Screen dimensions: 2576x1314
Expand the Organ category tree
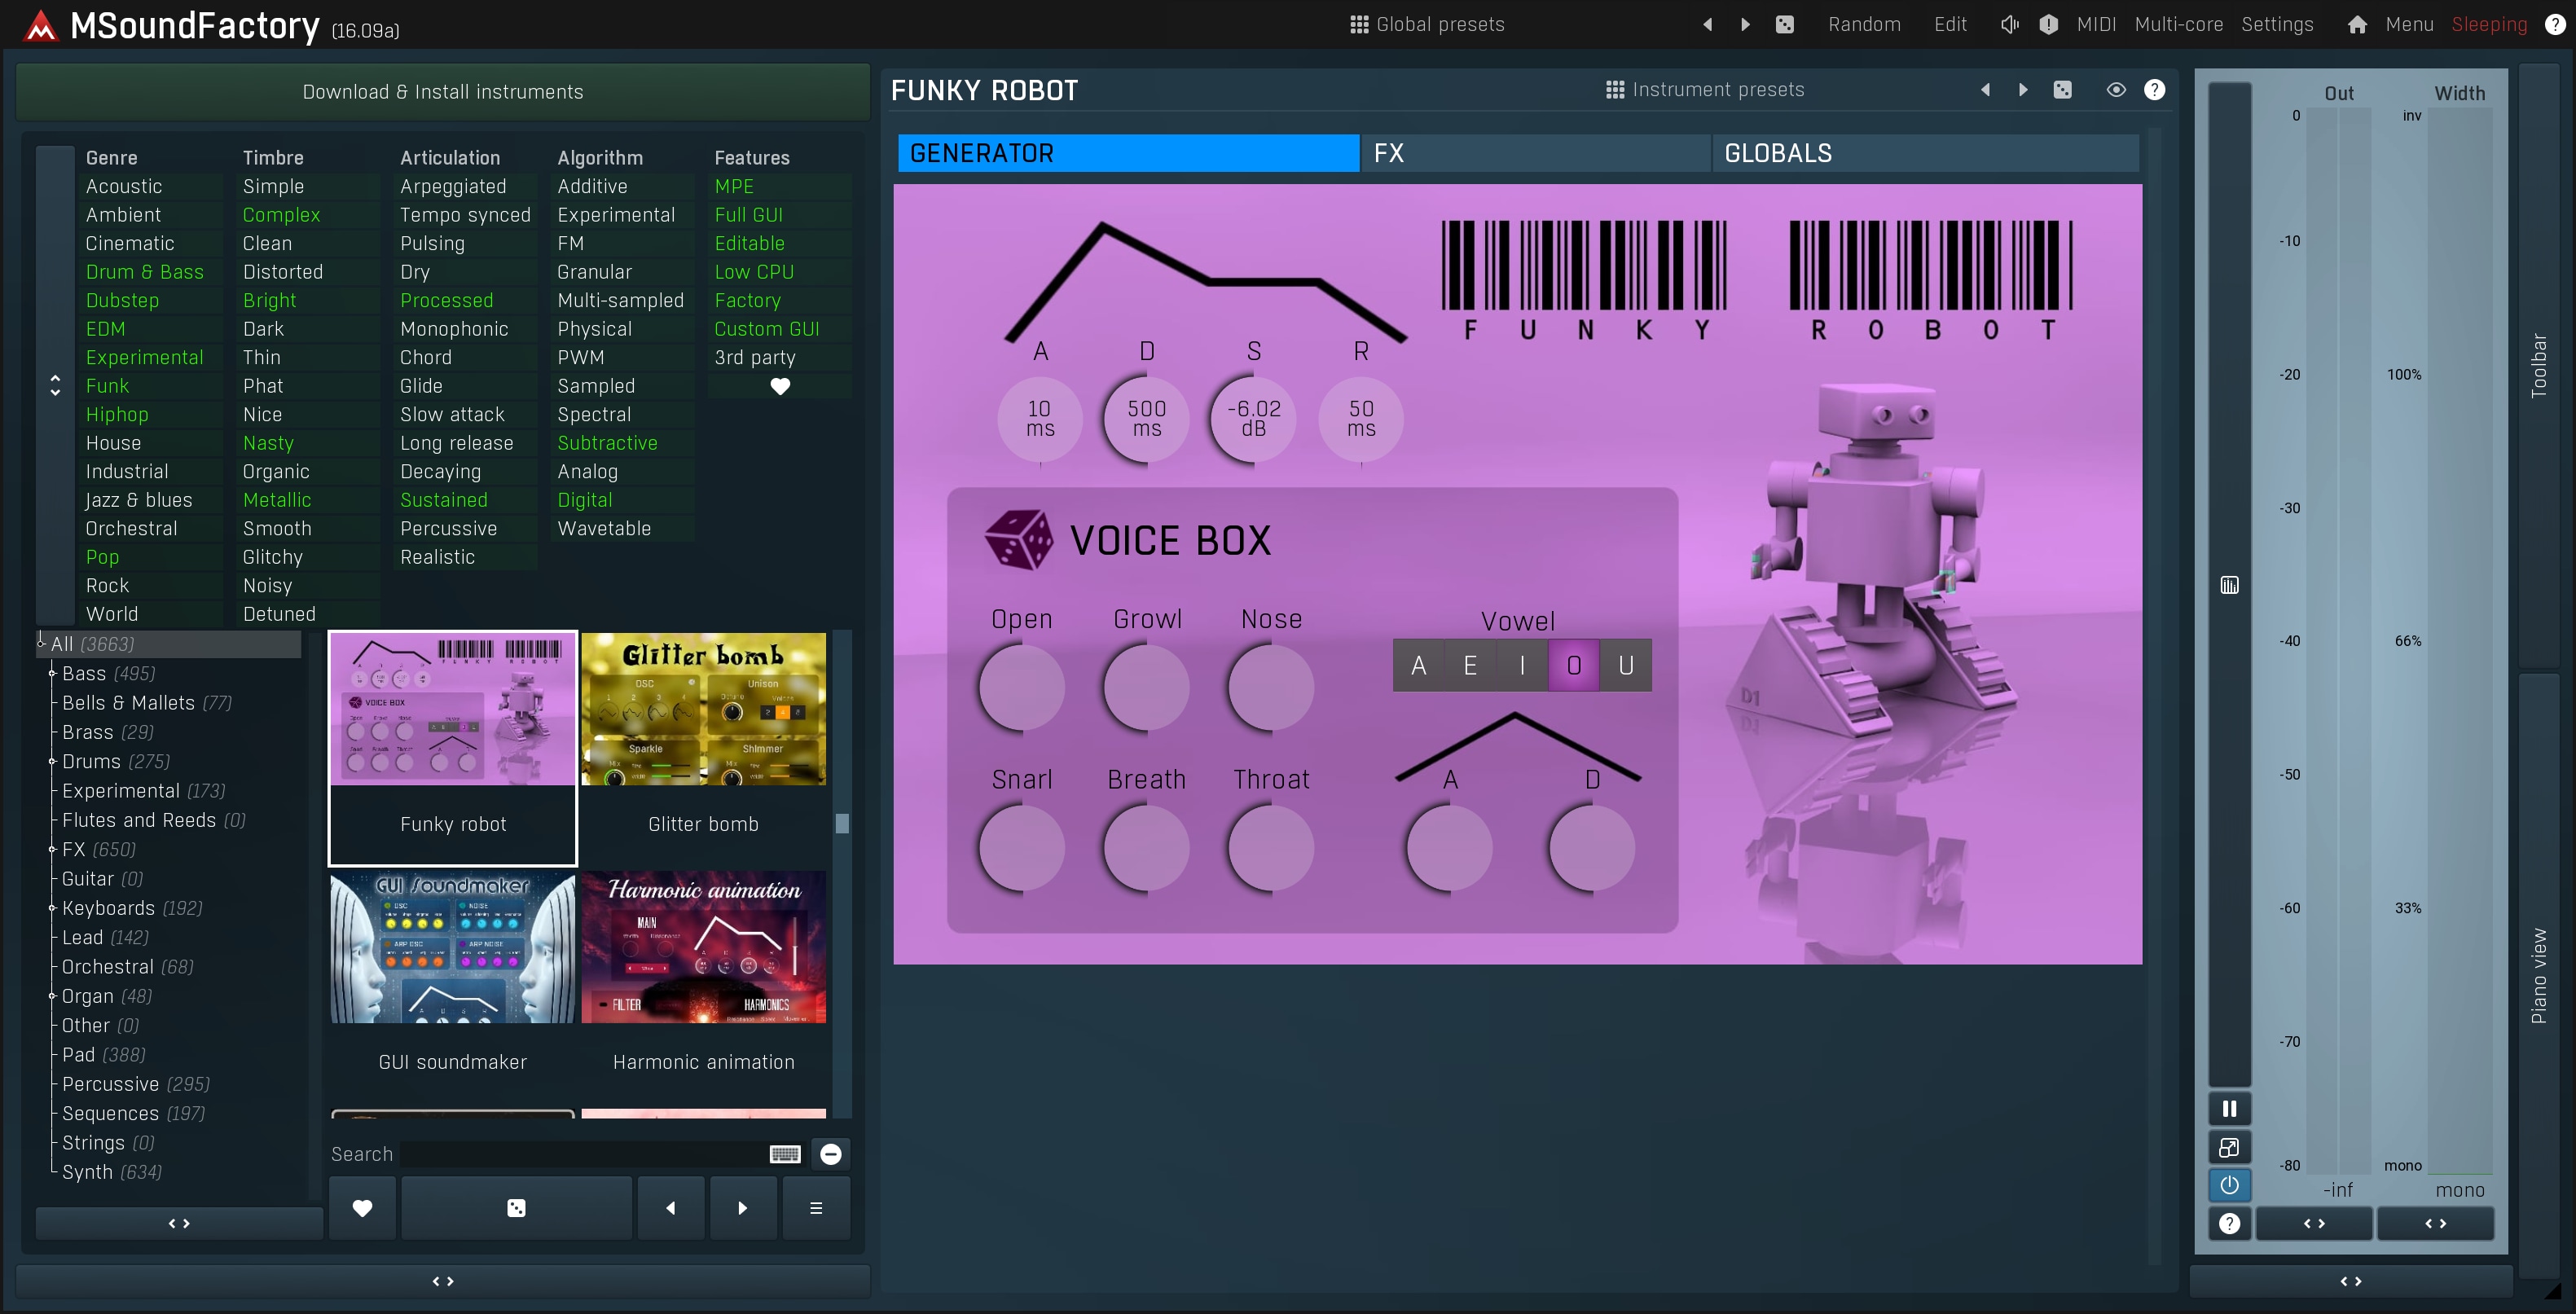point(52,996)
